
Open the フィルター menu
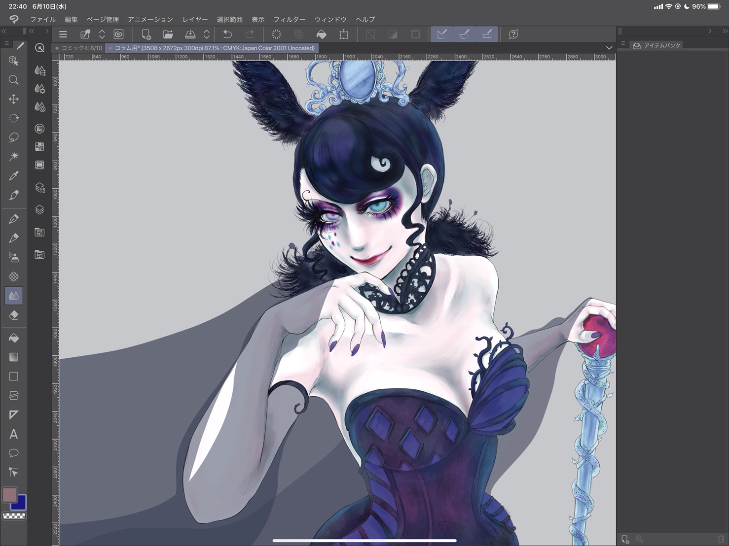(289, 20)
